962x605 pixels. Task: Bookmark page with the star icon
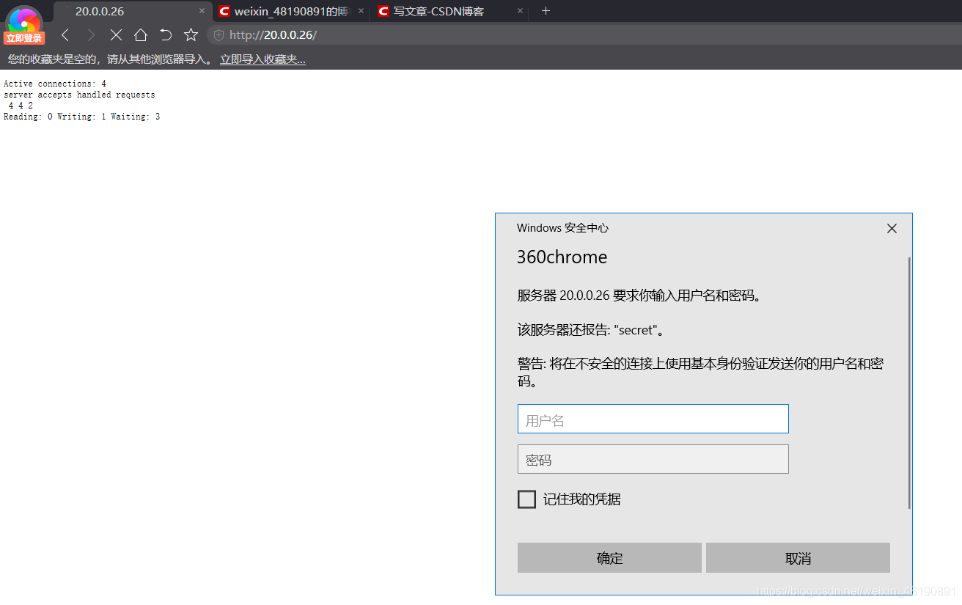coord(191,34)
